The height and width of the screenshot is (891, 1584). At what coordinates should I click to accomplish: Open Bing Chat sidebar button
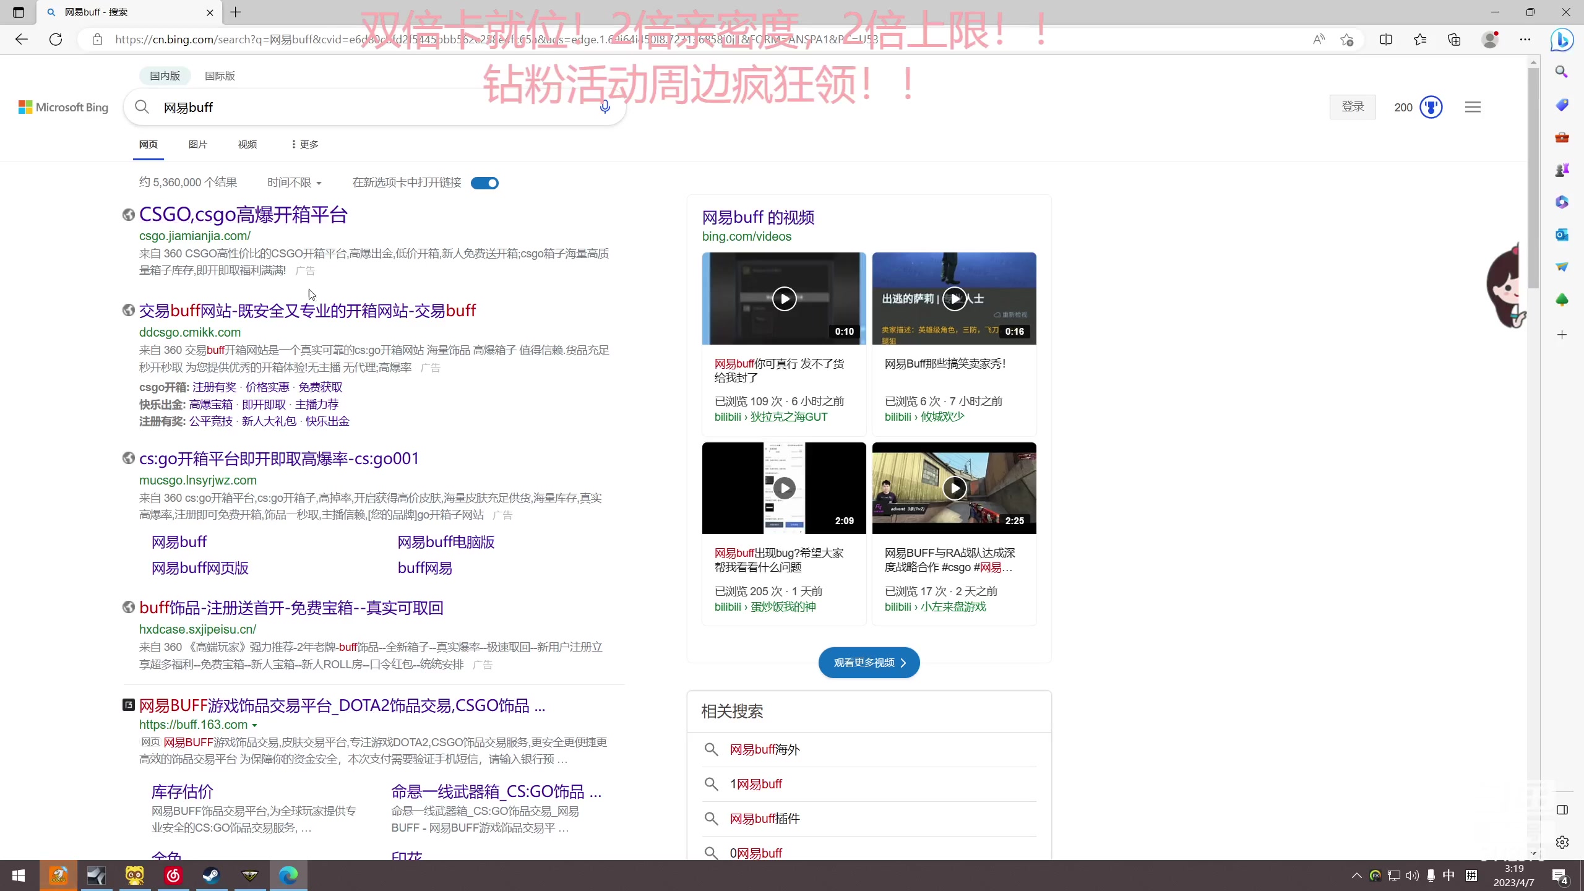(x=1562, y=40)
